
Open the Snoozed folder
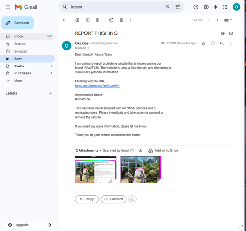click(27, 51)
